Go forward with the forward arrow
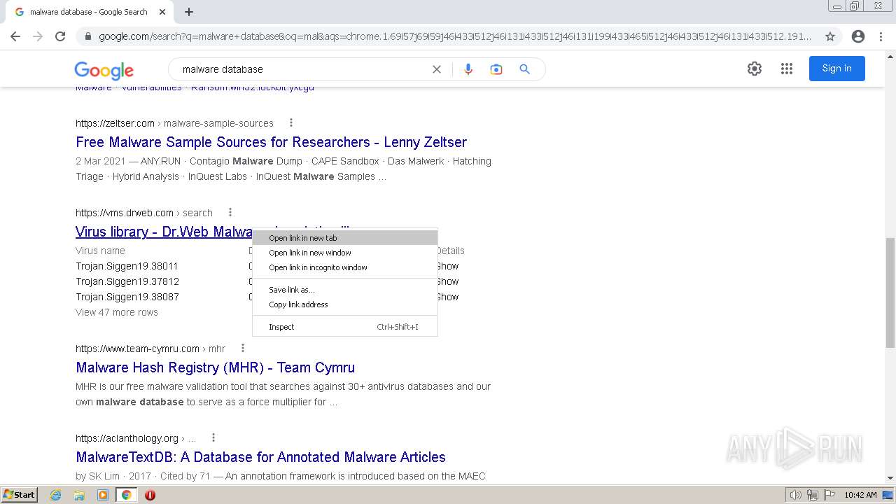 [x=38, y=36]
